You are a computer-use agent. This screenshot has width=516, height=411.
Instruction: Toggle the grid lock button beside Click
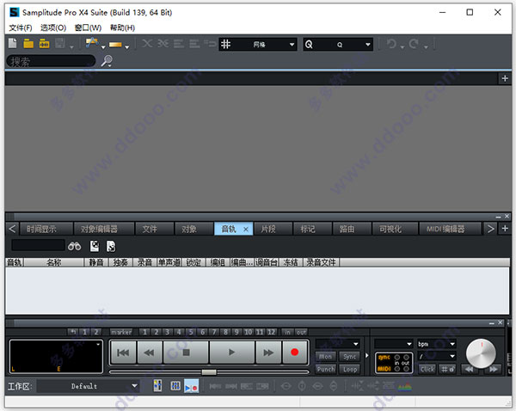pyautogui.click(x=447, y=369)
